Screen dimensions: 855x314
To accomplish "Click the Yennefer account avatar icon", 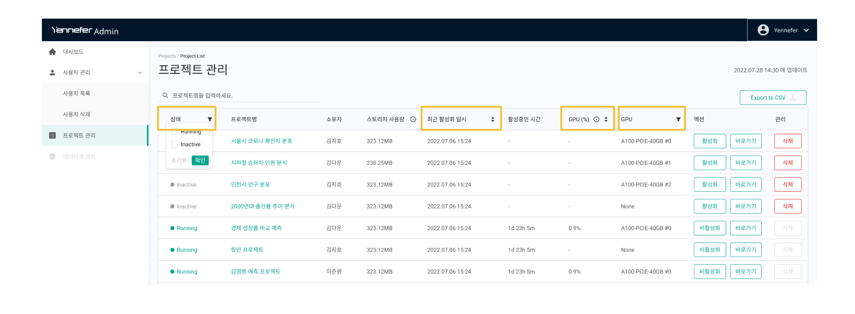I will coord(763,30).
